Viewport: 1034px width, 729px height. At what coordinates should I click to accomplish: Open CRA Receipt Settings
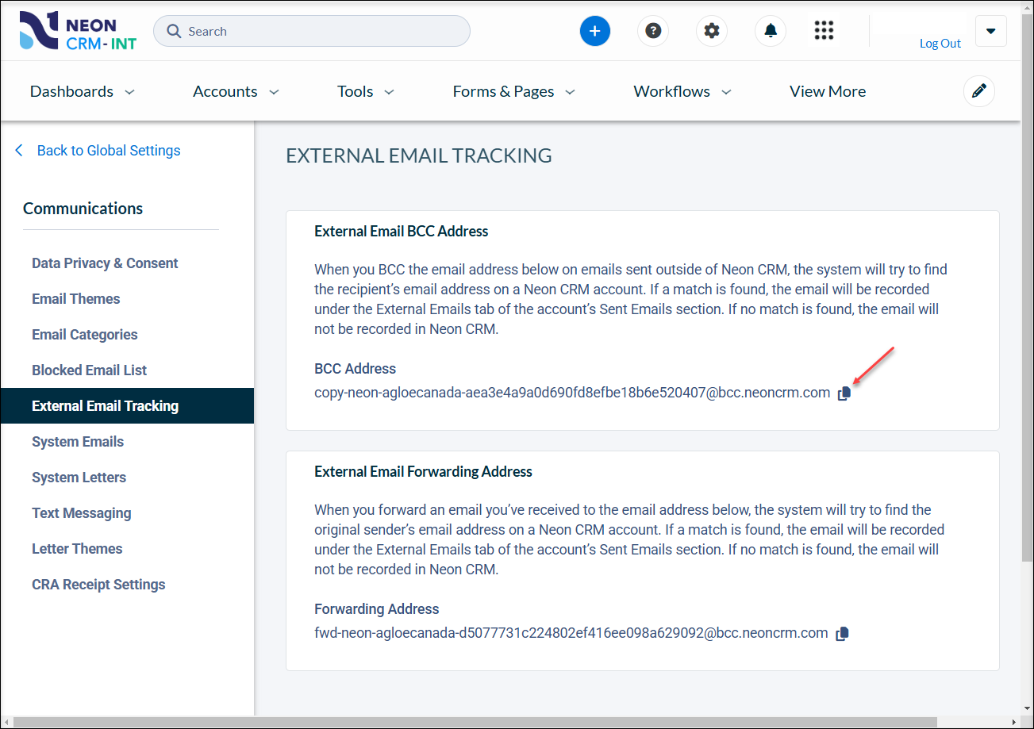[98, 585]
